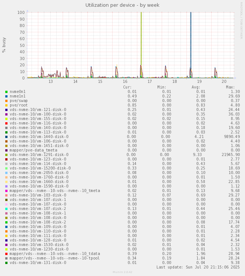Click the vm-1440-disk-0 dark blue swatch
This screenshot has width=245, height=276.
6,137
